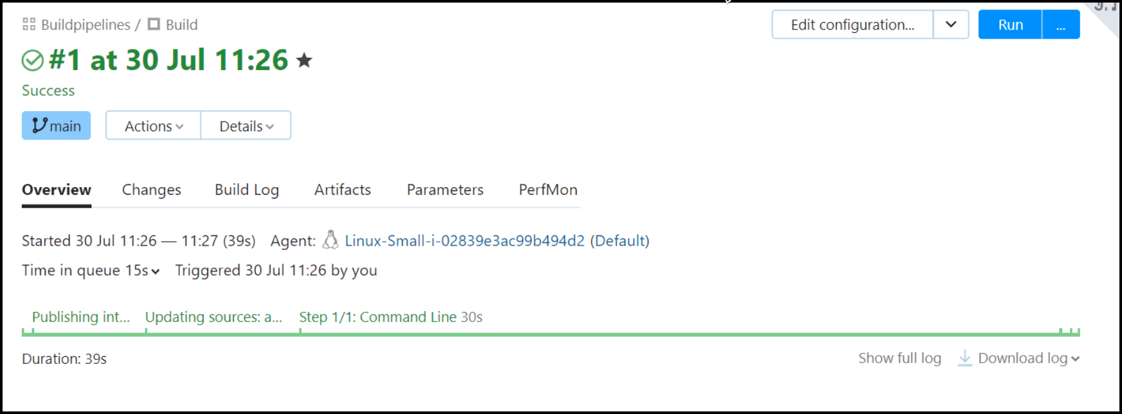
Task: Open the Linux-Small agent link
Action: point(465,240)
